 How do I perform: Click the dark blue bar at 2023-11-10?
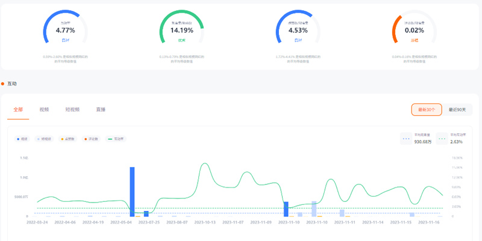pos(286,209)
